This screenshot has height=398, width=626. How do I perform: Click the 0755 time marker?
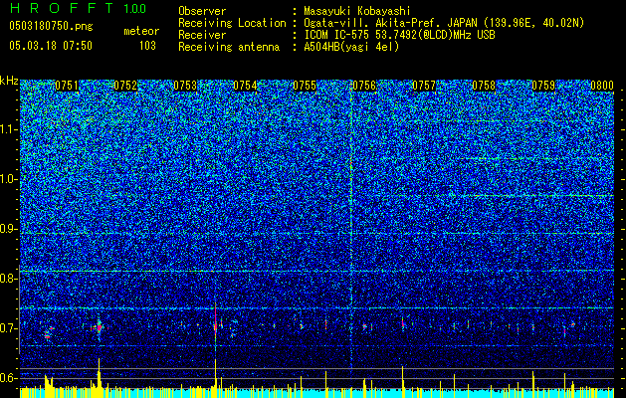[x=305, y=86]
